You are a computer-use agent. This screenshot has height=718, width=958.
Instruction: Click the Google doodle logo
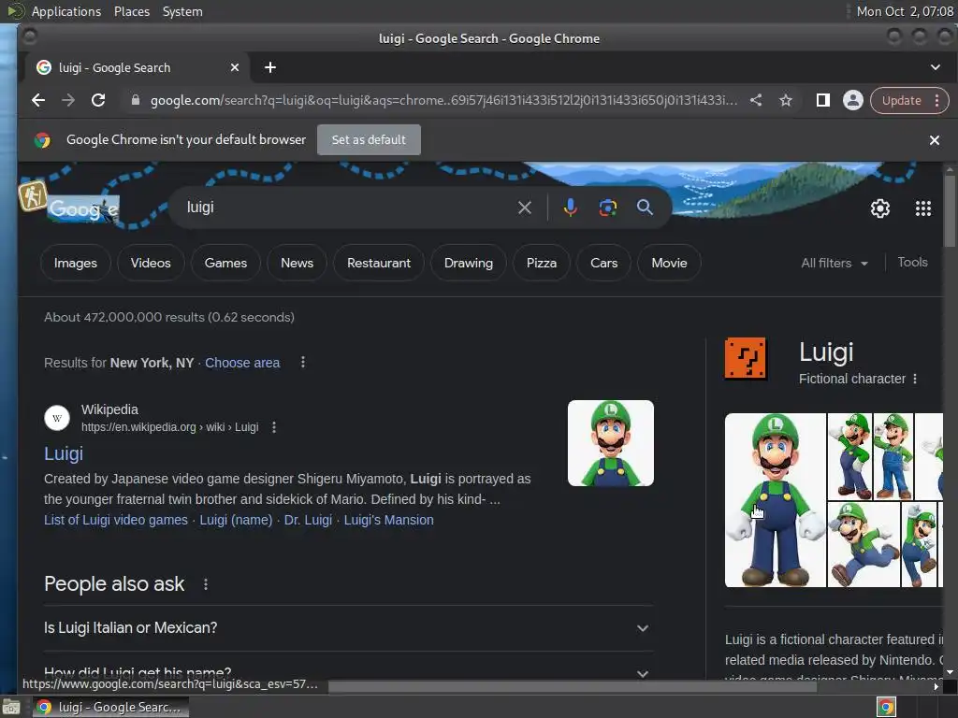tap(83, 208)
